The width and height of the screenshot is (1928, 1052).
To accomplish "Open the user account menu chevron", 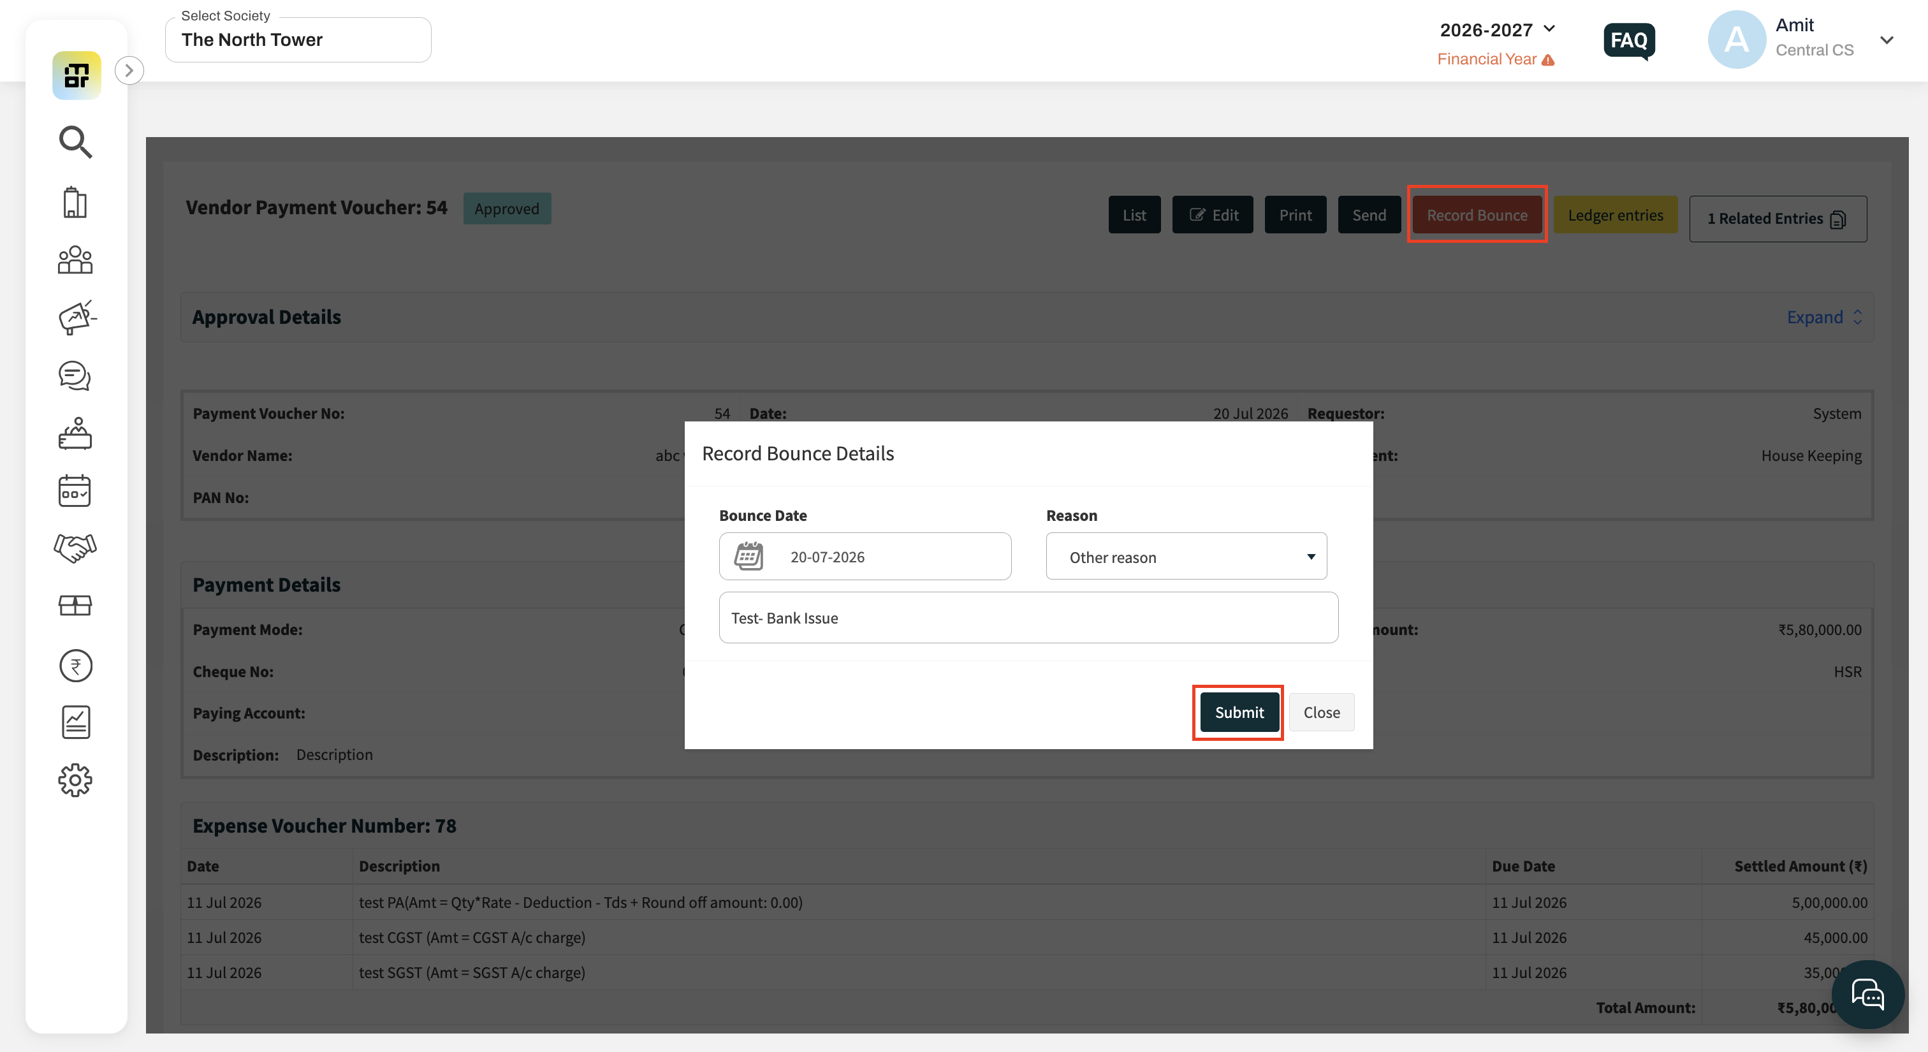I will pyautogui.click(x=1886, y=40).
